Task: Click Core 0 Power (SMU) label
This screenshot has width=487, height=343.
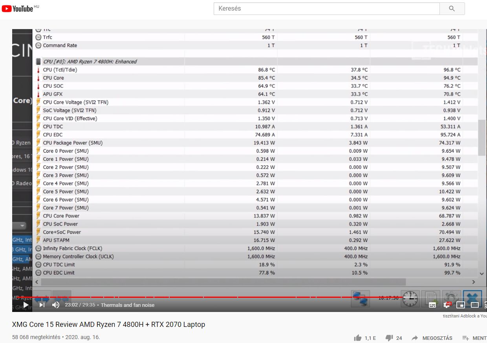Action: (x=66, y=151)
